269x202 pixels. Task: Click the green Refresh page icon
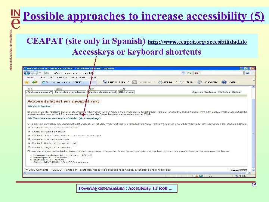pos(189,73)
